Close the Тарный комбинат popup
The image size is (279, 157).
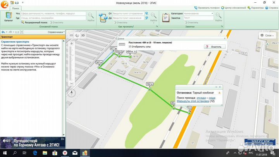click(220, 87)
